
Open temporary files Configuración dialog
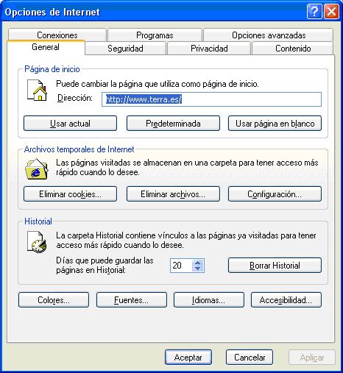tap(275, 194)
